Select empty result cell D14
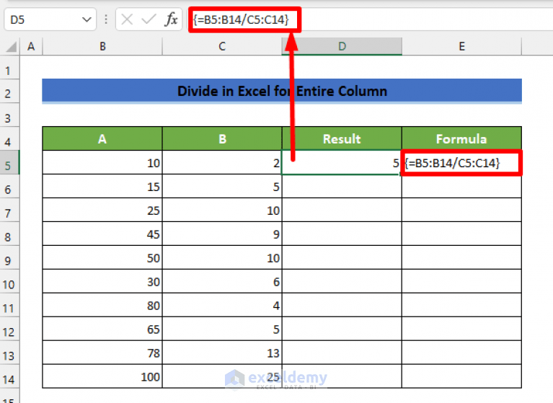The height and width of the screenshot is (403, 553). [342, 376]
